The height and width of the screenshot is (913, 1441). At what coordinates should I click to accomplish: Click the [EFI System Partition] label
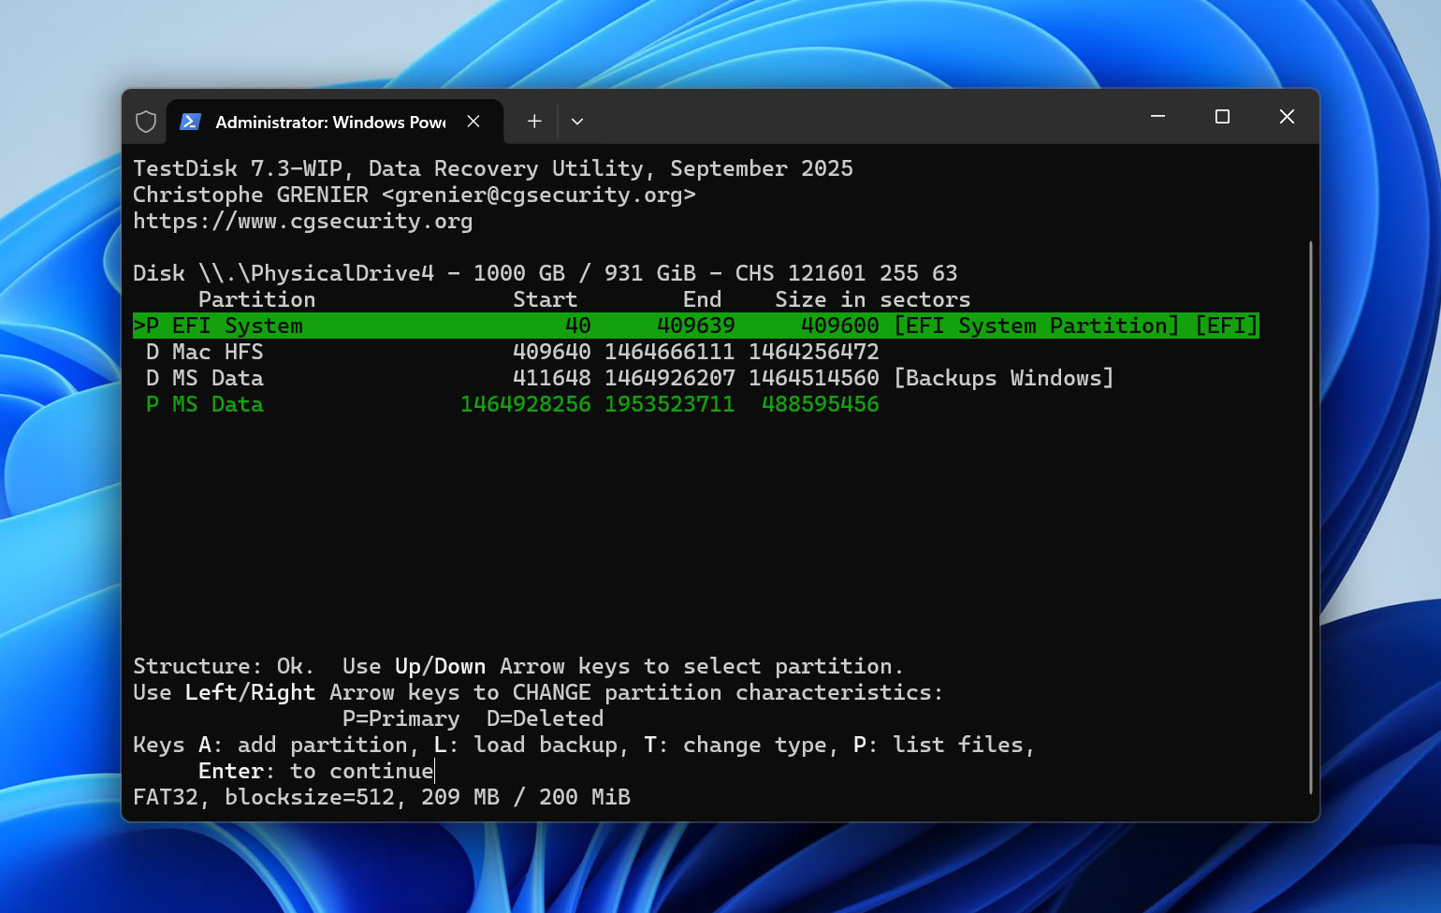(x=1037, y=326)
